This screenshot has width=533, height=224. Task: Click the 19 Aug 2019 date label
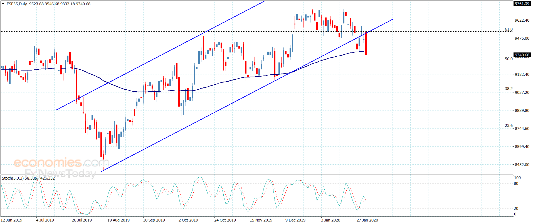pyautogui.click(x=119, y=220)
